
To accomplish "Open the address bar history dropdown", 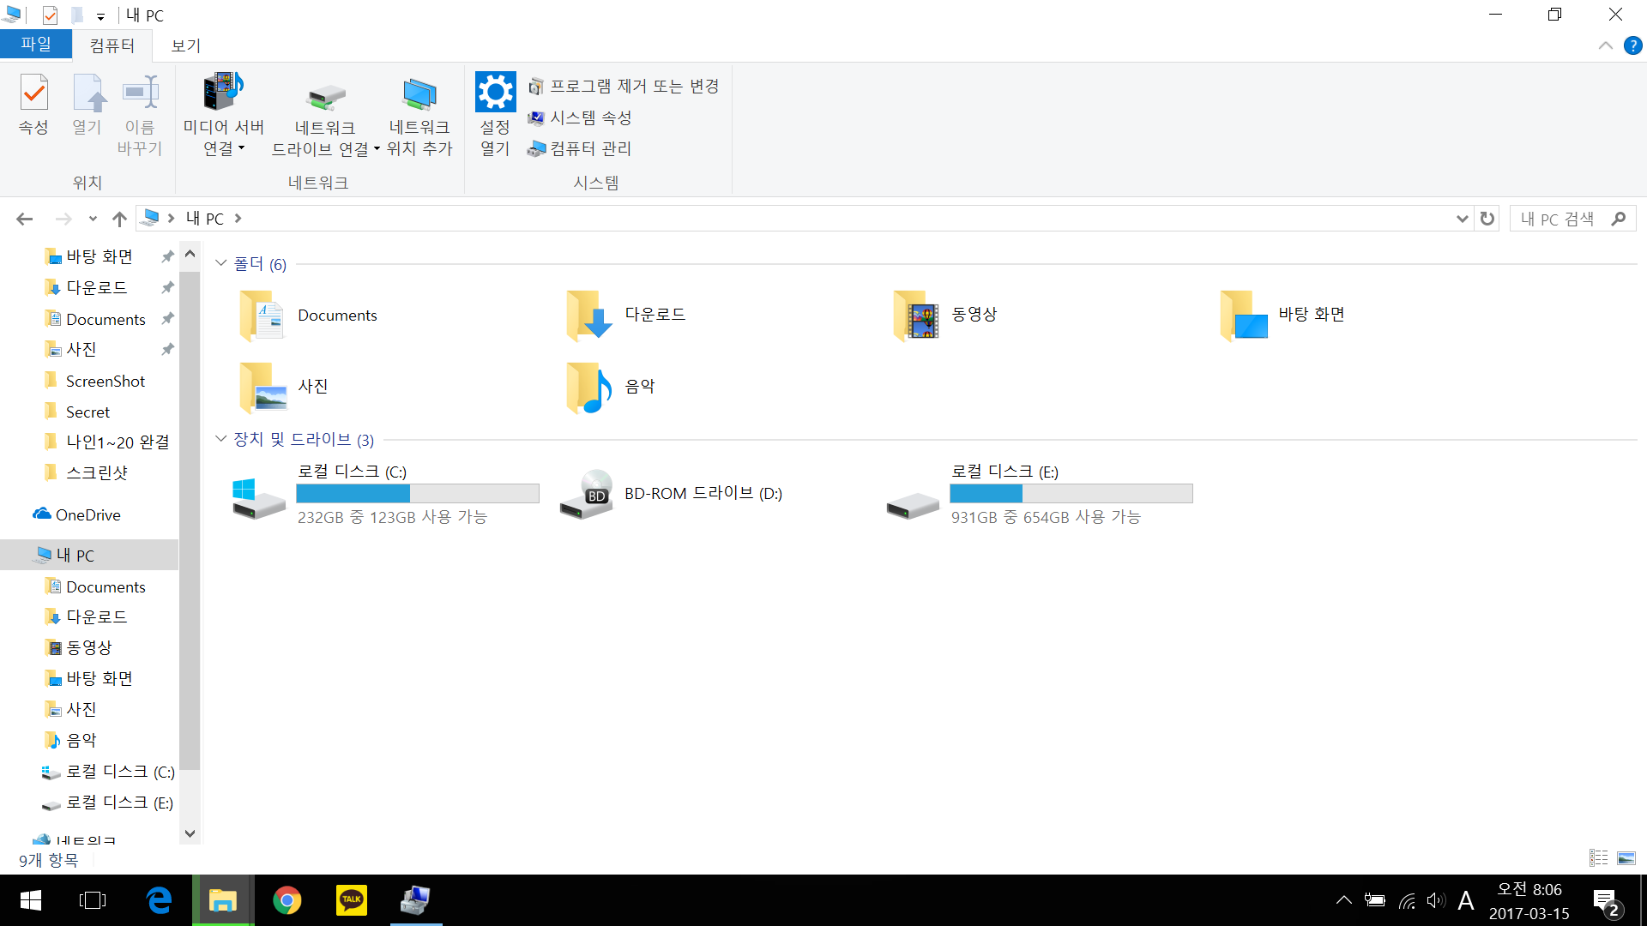I will click(x=1462, y=219).
